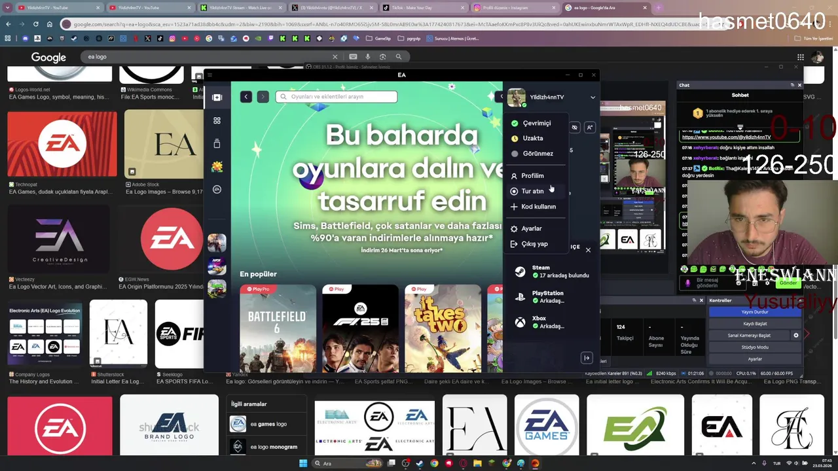Select the Xbox connection row

coord(552,322)
